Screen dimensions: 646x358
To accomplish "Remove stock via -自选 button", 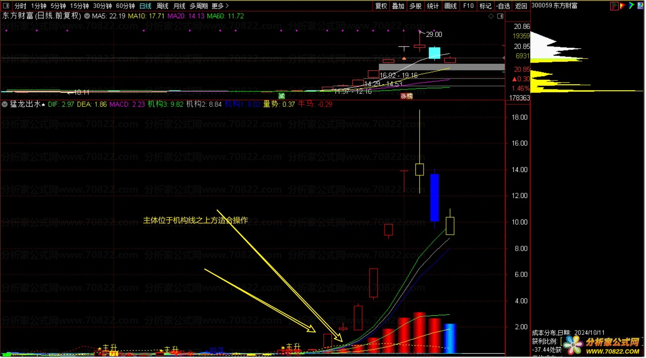I will (x=503, y=6).
